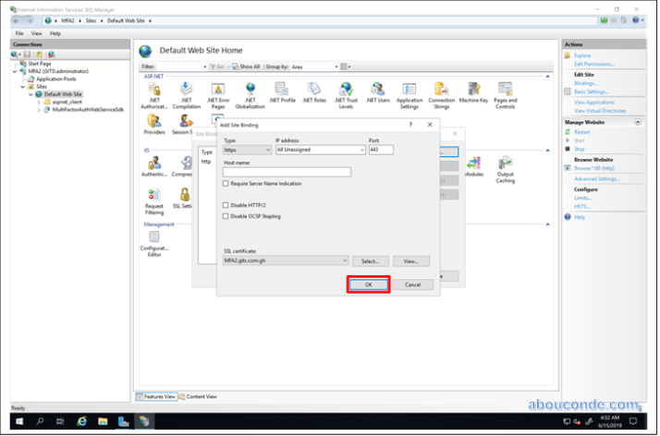Viewport: 660px width, 436px height.
Task: Expand the IP address combo box
Action: 361,150
